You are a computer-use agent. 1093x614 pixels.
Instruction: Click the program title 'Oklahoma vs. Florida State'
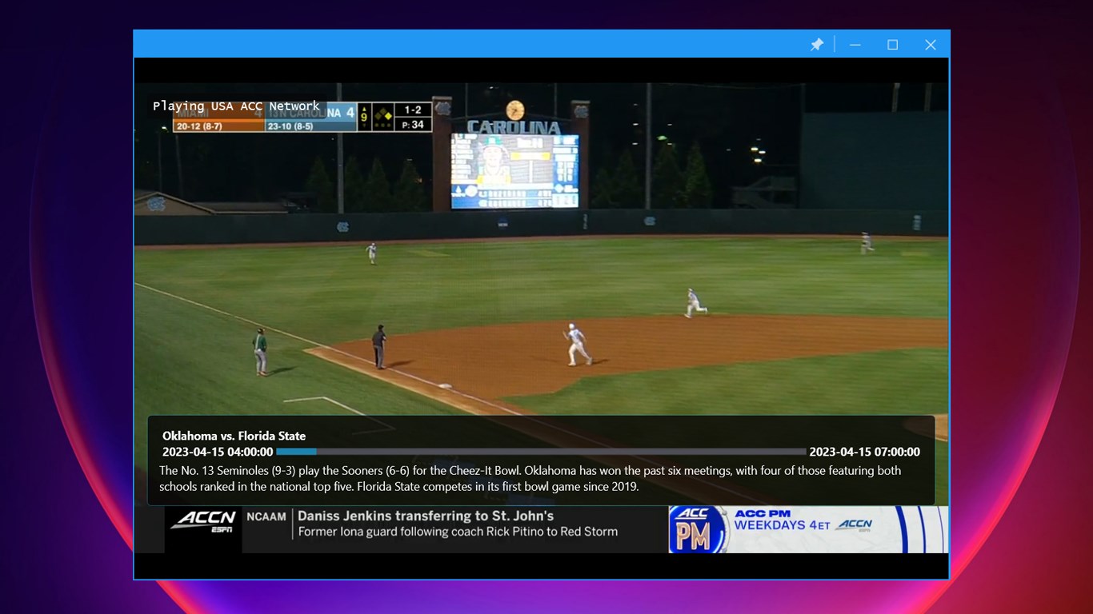[x=234, y=436]
